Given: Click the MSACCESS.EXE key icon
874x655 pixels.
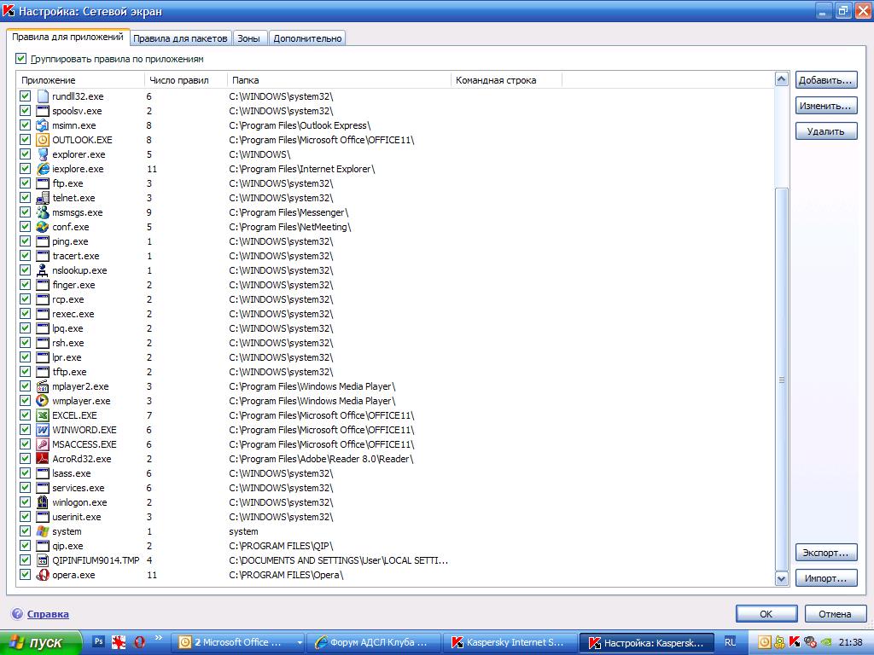Looking at the screenshot, I should (x=43, y=443).
